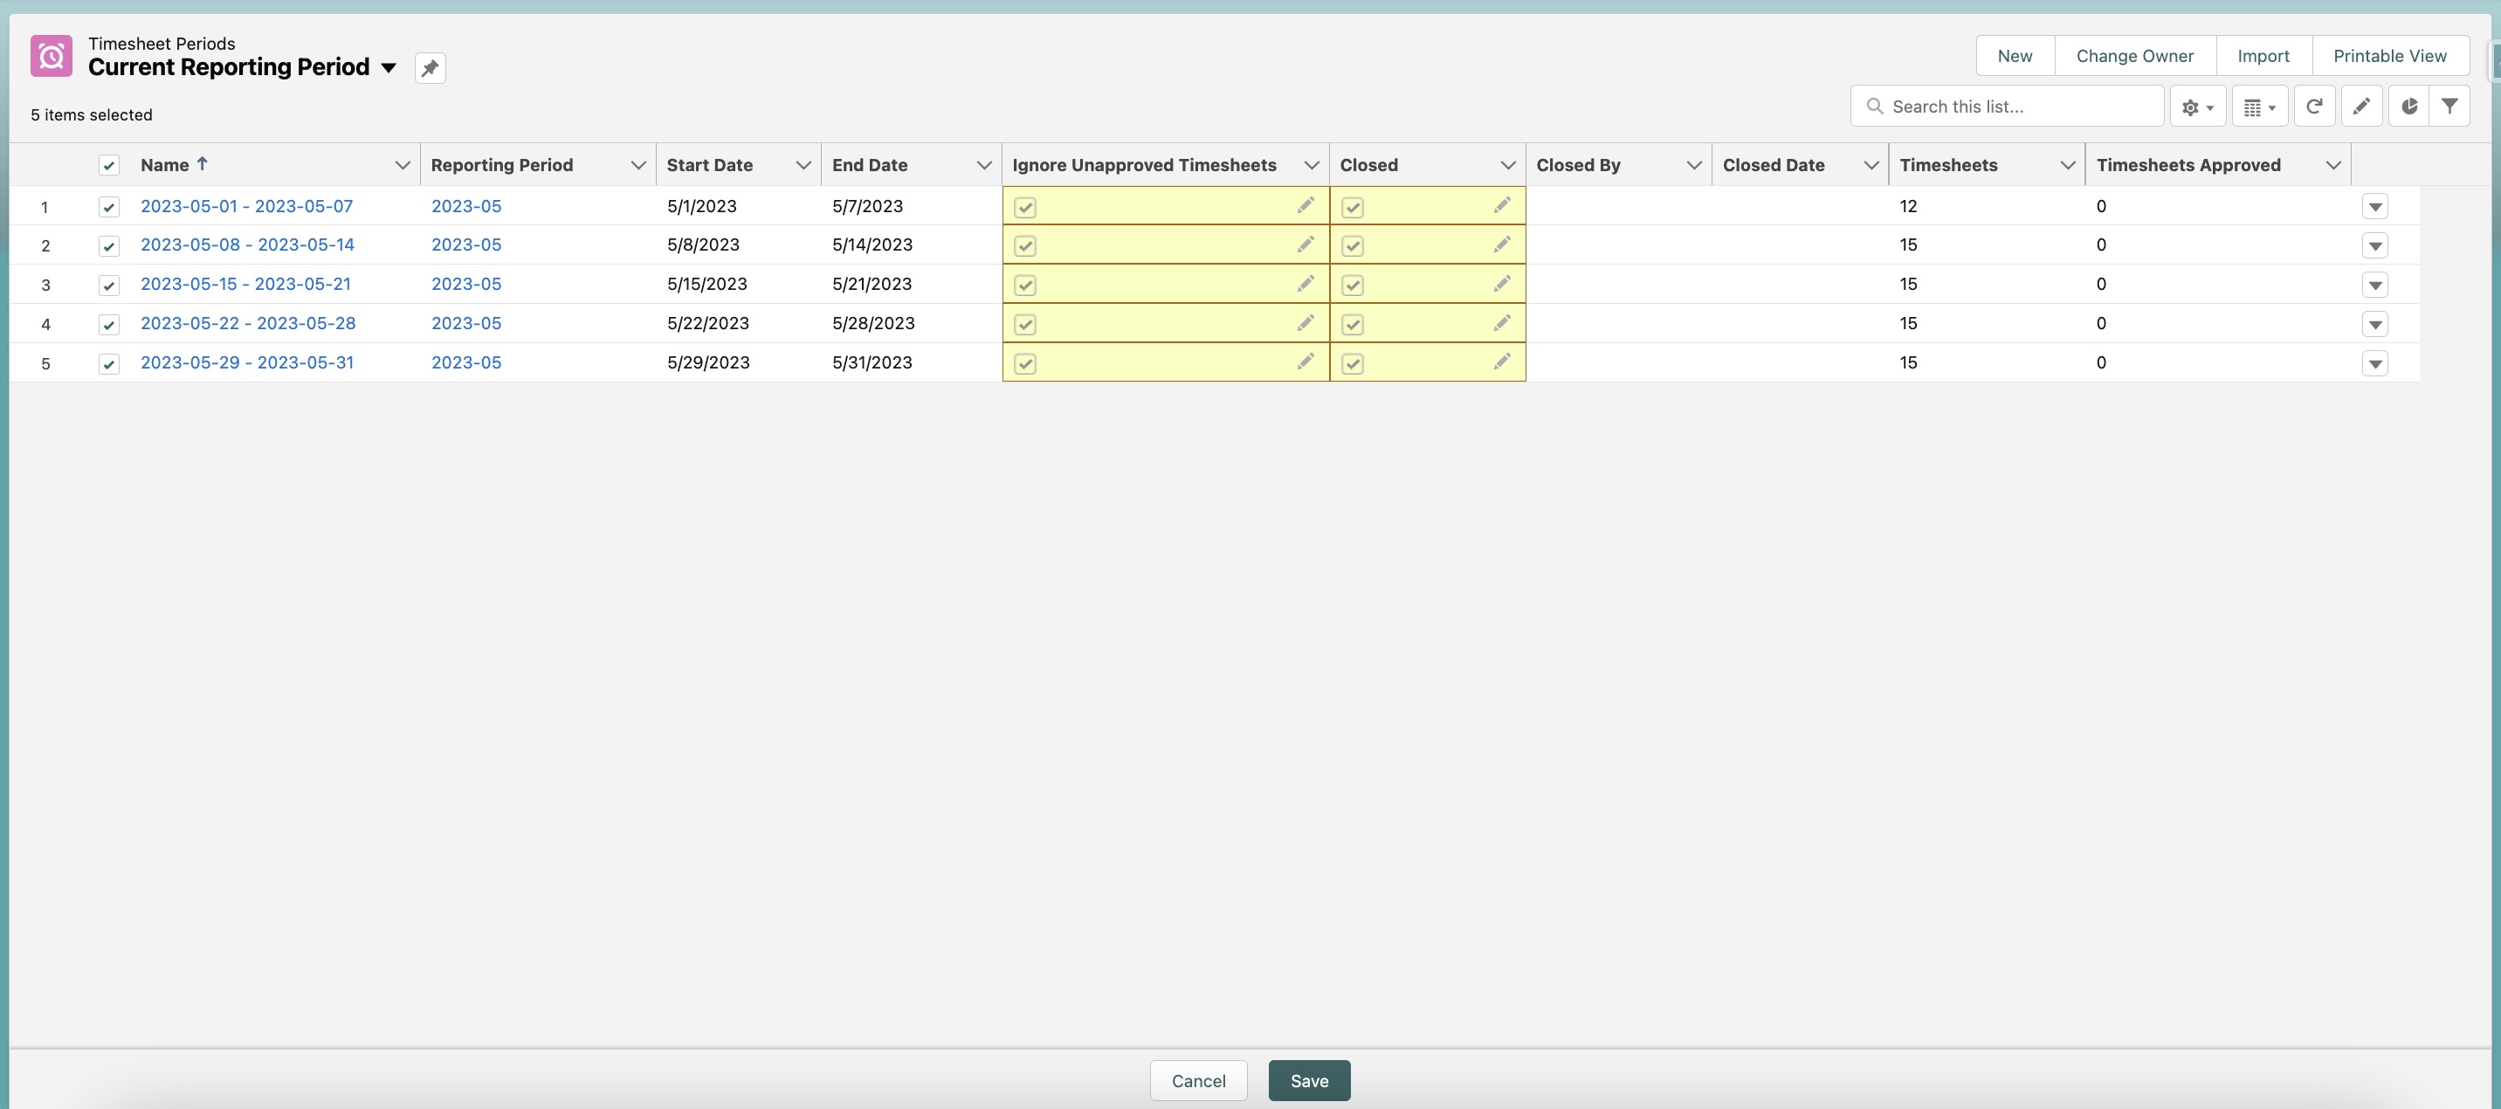This screenshot has height=1109, width=2501.
Task: Refresh the list with the refresh icon
Action: point(2315,106)
